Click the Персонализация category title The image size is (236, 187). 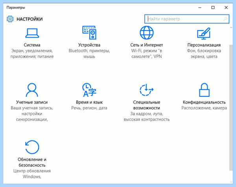204,45
